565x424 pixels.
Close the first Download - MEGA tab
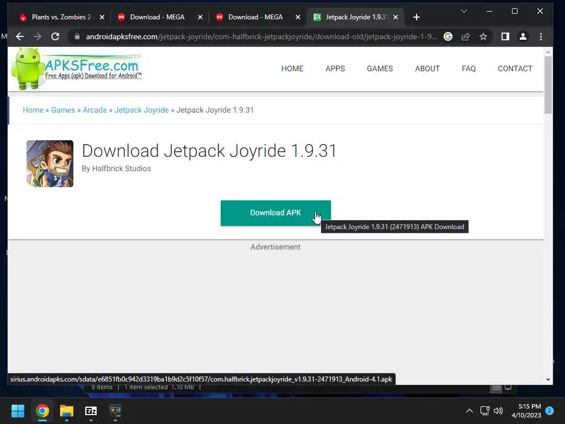pos(200,17)
